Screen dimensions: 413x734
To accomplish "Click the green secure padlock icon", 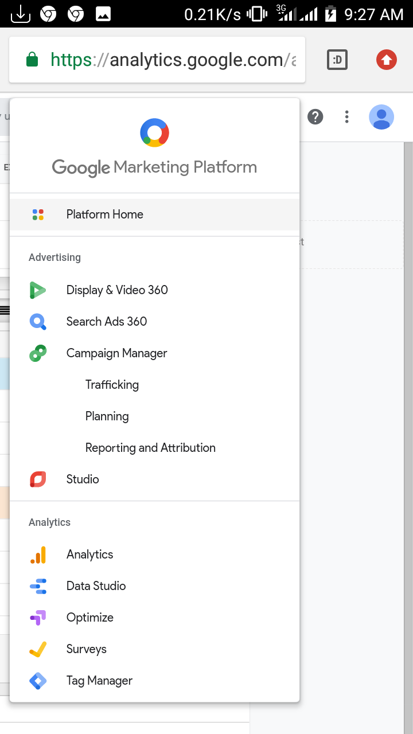I will click(32, 60).
